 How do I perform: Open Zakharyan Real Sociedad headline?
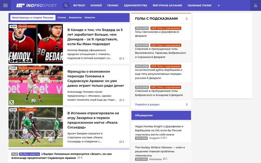[93, 120]
